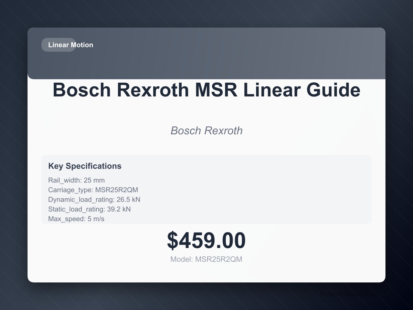Image resolution: width=413 pixels, height=310 pixels.
Task: Select the Max_speed 5 m/s line
Action: 76,219
